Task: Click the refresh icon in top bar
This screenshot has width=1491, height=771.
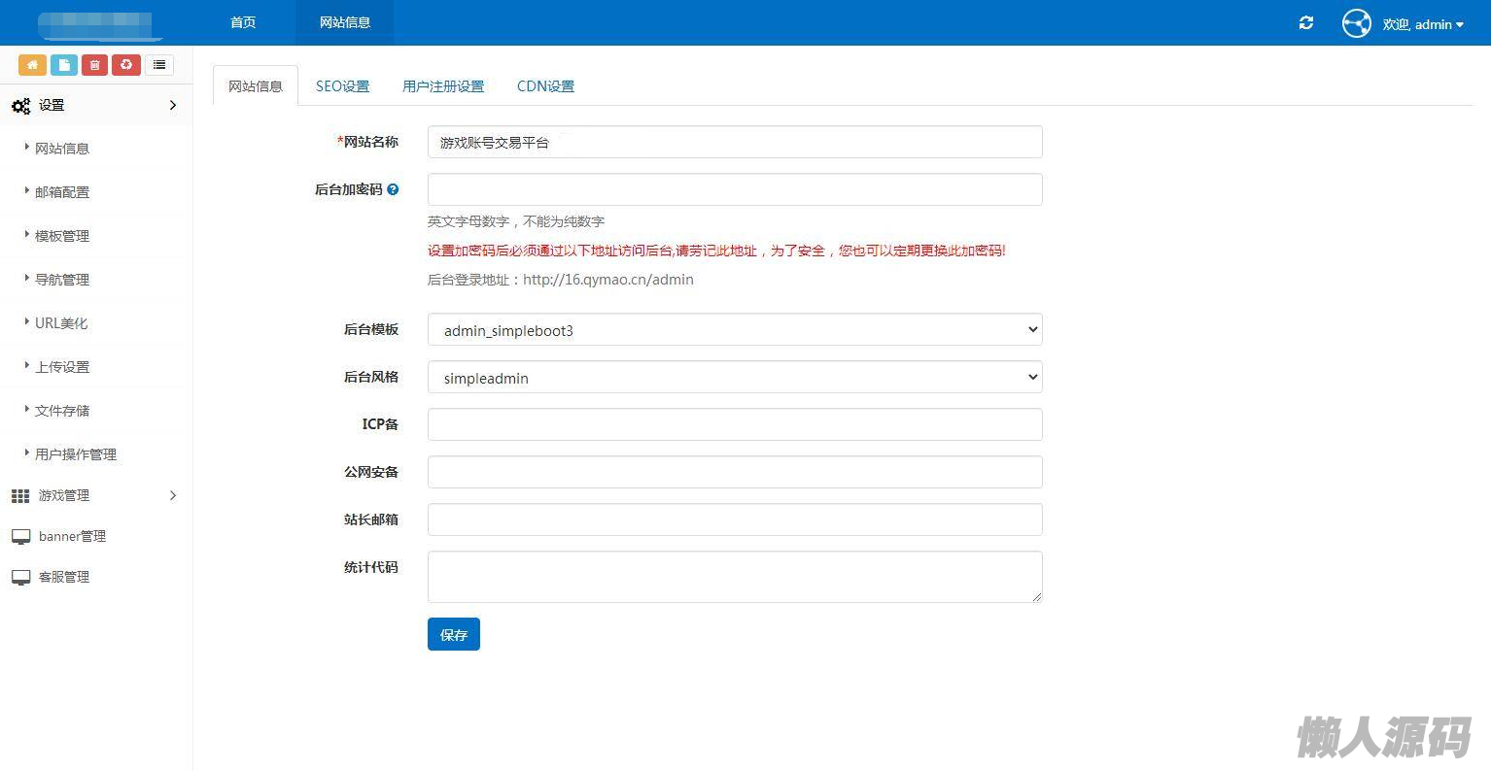Action: click(1306, 23)
